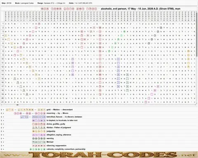This screenshot has width=198, height=158.
Task: Toggle the small box on the 'betrothed, fiancee' row
Action: [1, 117]
